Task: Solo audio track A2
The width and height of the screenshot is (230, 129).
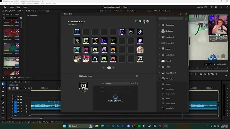Action: point(24,109)
